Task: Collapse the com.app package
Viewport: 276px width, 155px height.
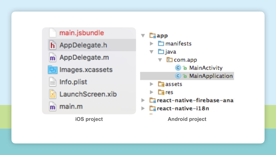Action: point(160,60)
